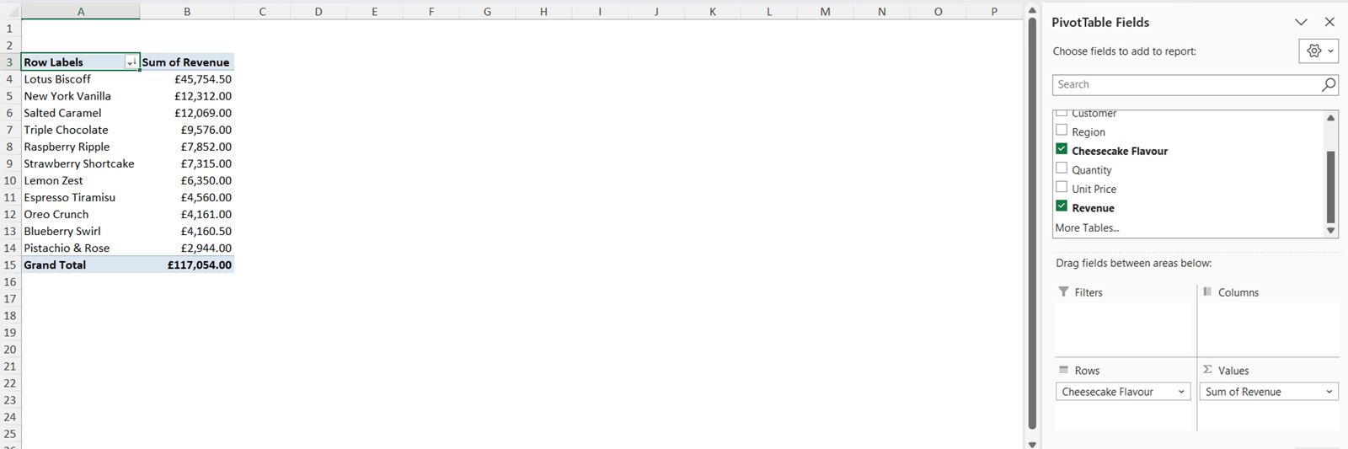Select the Salted Caramel cell

pyautogui.click(x=81, y=113)
